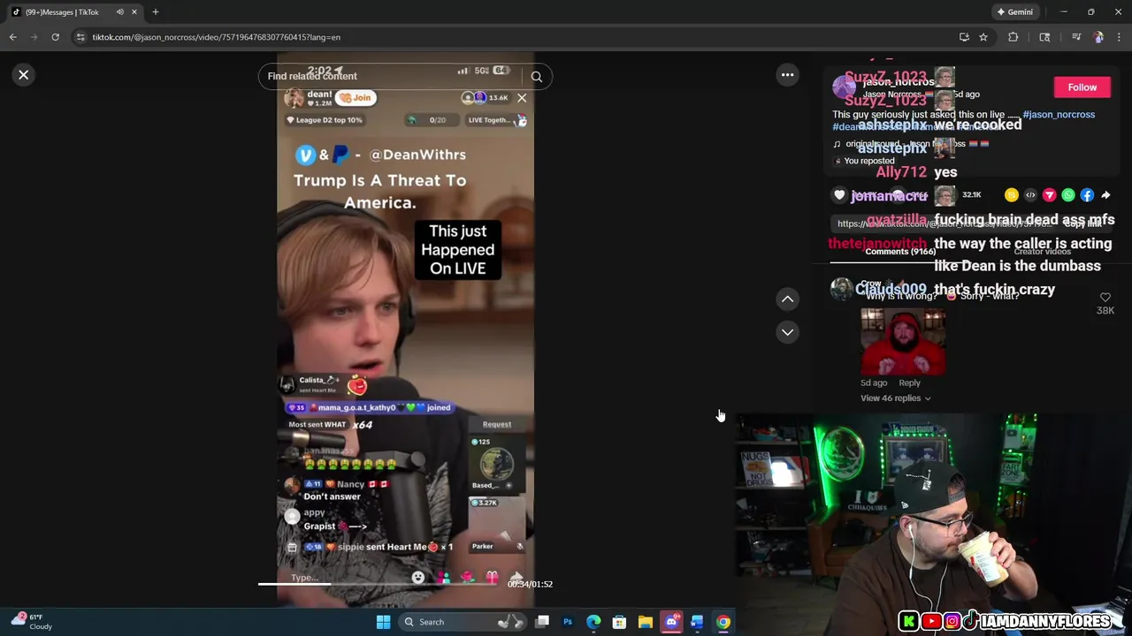Open the Chrome Extensions puzzle icon
Screen dimensions: 1132x636
tap(1013, 37)
